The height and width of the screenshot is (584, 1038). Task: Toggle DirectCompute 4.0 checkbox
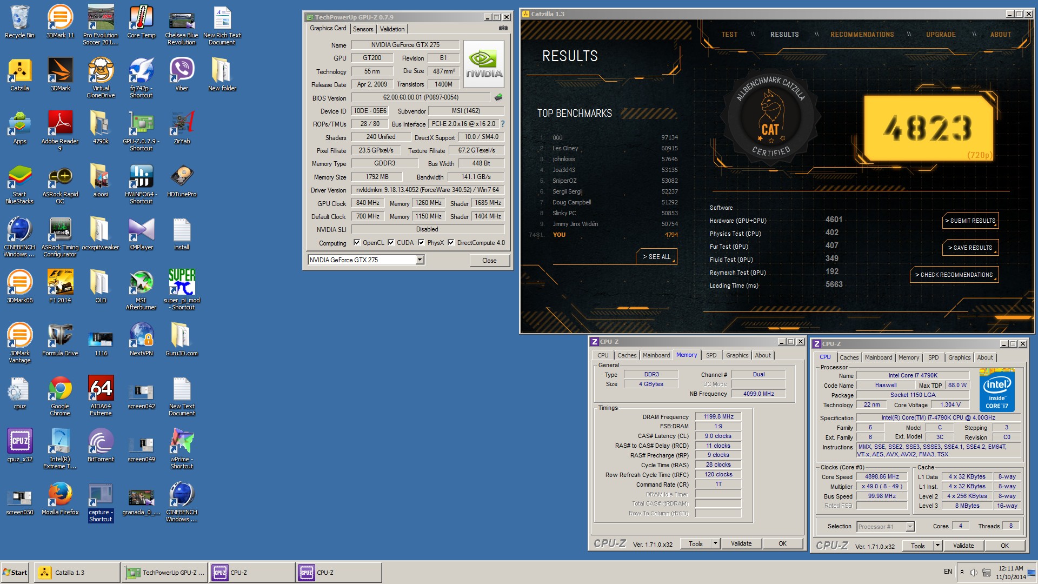pyautogui.click(x=451, y=243)
